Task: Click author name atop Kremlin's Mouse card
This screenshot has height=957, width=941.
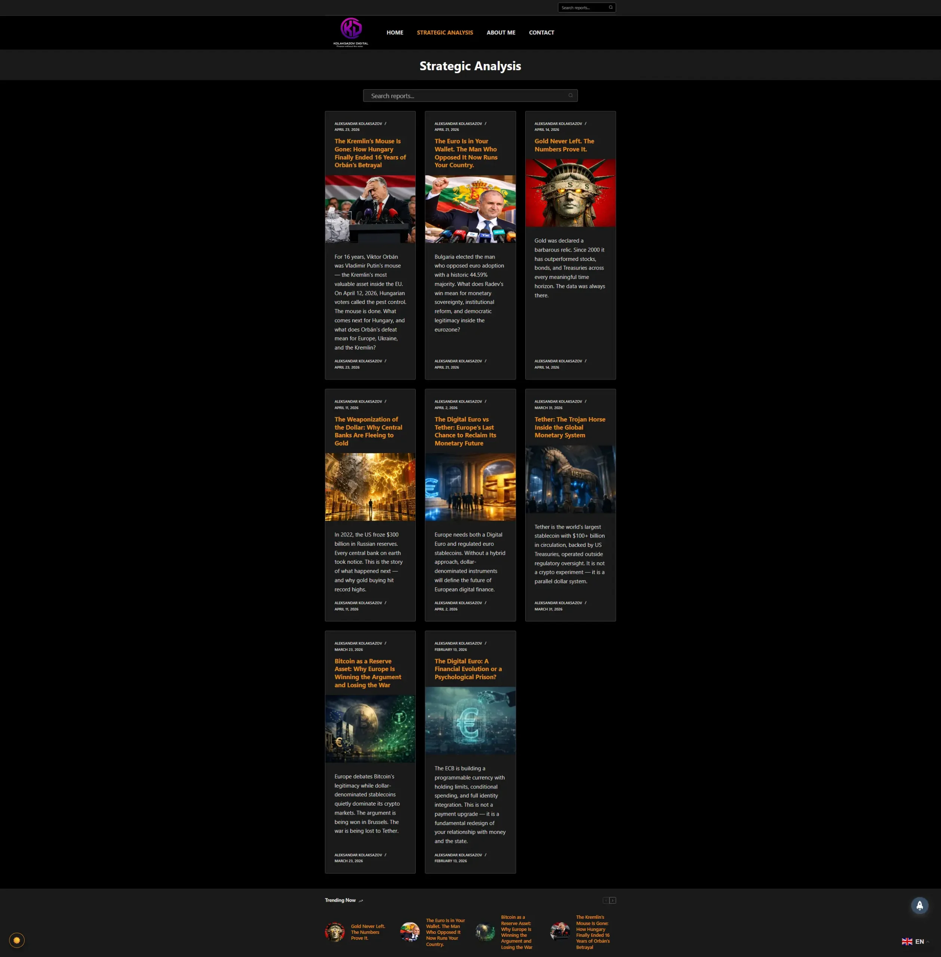Action: (x=358, y=123)
